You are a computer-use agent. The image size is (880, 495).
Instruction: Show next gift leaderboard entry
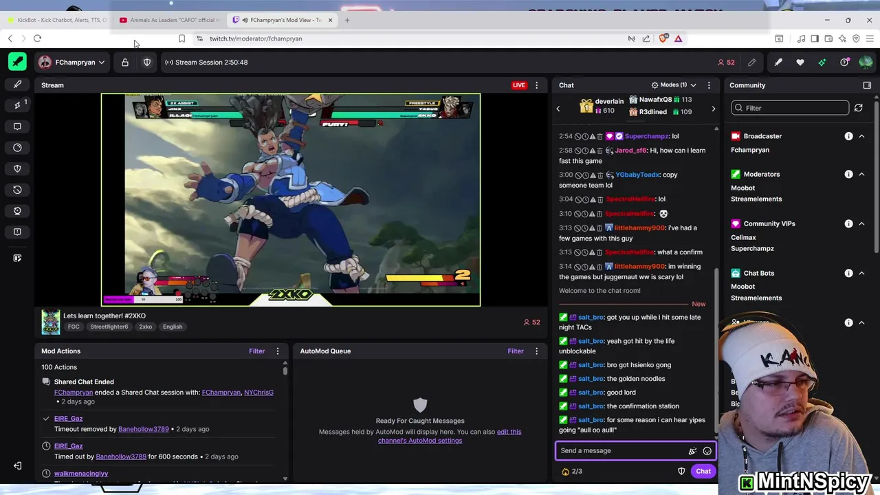tap(713, 109)
